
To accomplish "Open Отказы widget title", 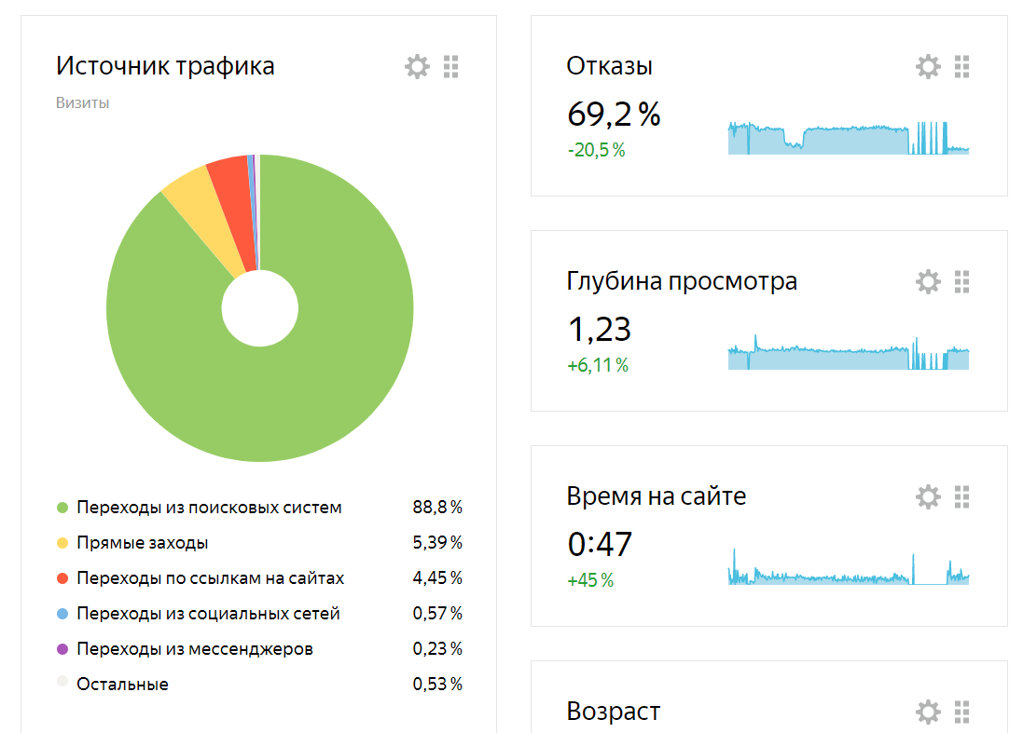I will pos(609,66).
